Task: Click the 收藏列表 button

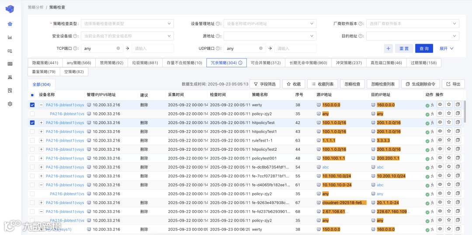Action: [x=323, y=84]
